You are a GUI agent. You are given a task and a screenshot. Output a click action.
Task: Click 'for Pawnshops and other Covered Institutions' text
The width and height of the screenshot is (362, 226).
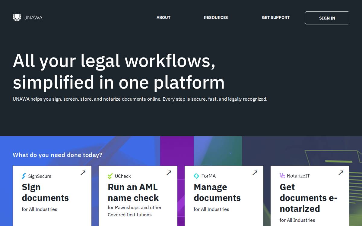point(135,211)
